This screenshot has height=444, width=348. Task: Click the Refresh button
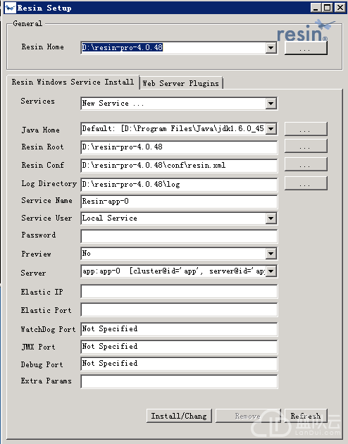pos(306,416)
